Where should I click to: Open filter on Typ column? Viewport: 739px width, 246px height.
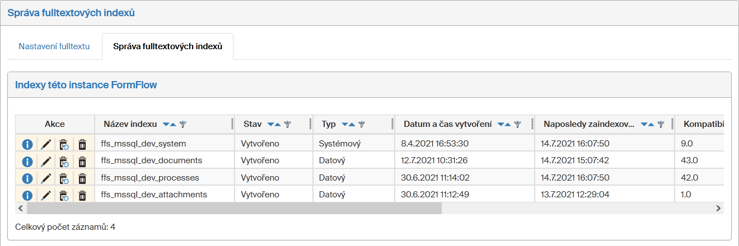click(x=362, y=124)
